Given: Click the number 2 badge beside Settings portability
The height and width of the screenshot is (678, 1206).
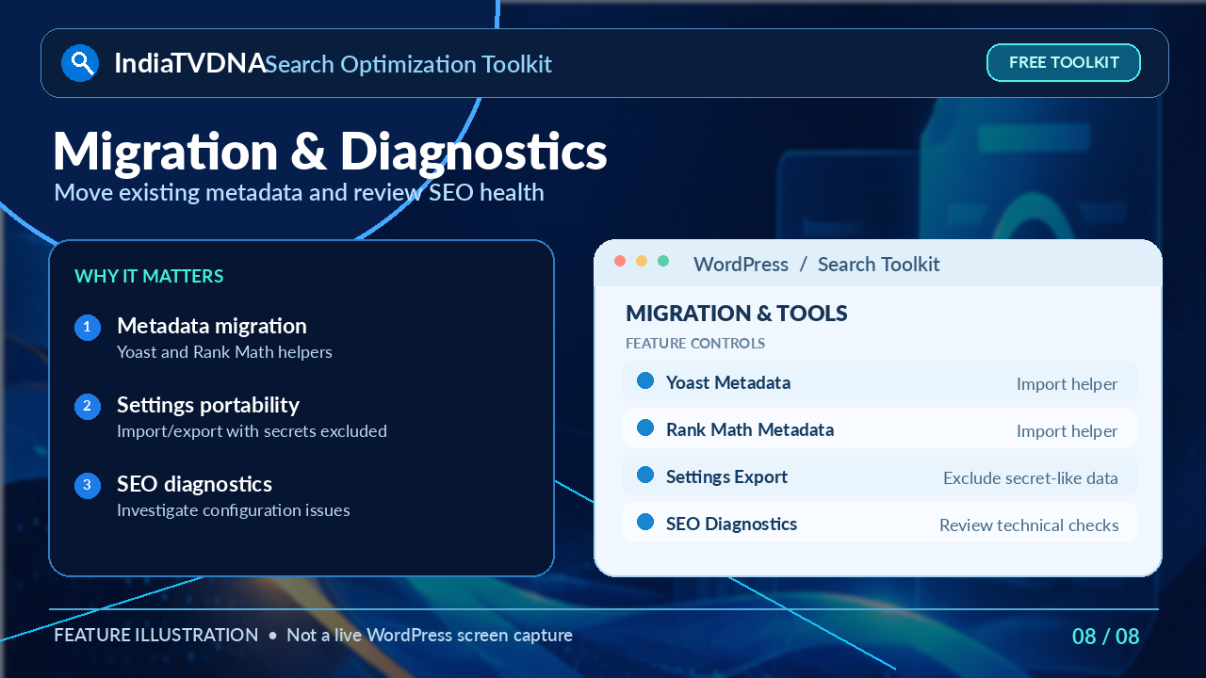Looking at the screenshot, I should click(88, 407).
